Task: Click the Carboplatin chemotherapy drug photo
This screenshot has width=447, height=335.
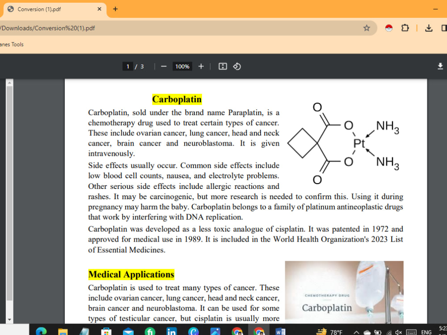Action: click(x=344, y=292)
